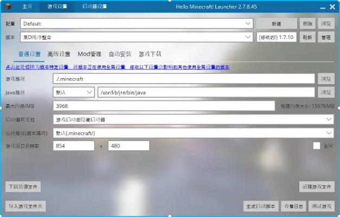Viewport: 340px width, 217px height.
Task: Click the 测试游戏 button
Action: point(320,206)
